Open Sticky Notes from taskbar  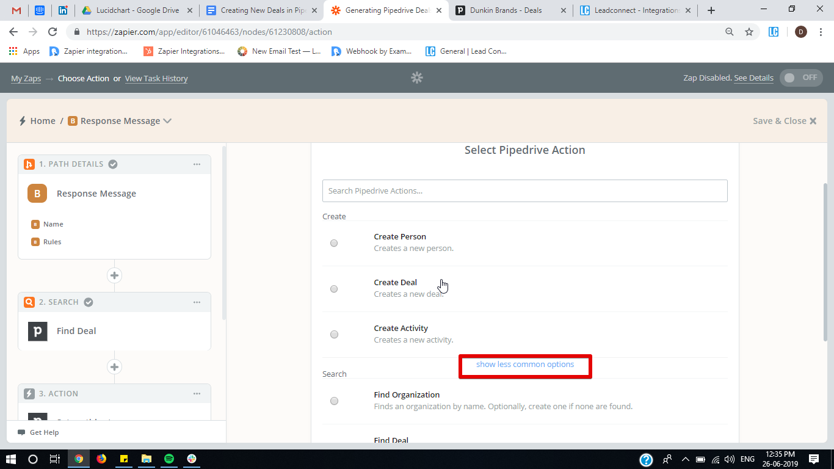click(x=124, y=459)
